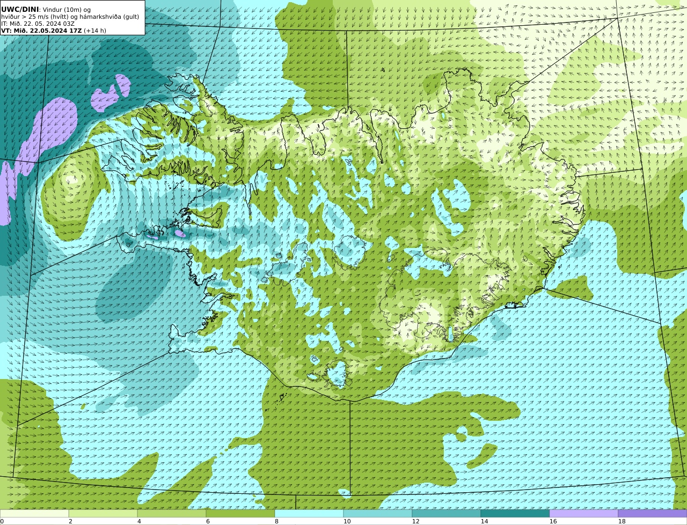Click the legend label '8'
This screenshot has height=525, width=687.
pos(276,521)
